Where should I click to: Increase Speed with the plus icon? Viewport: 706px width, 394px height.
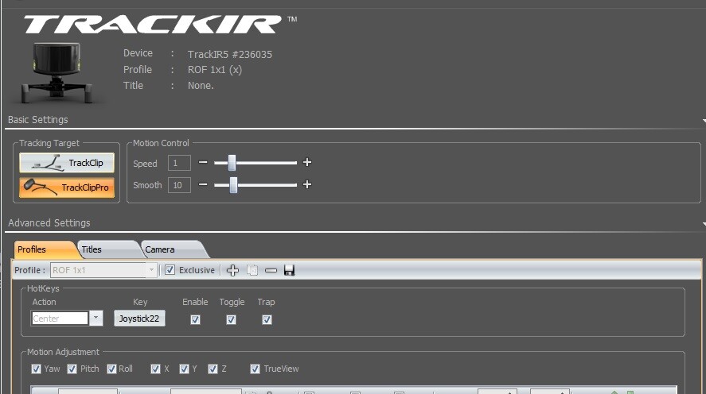coord(307,162)
